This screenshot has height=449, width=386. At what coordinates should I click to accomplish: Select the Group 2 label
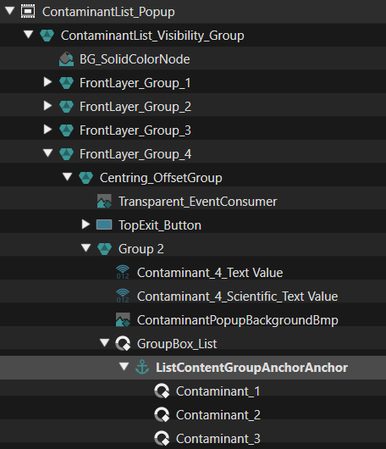[141, 249]
